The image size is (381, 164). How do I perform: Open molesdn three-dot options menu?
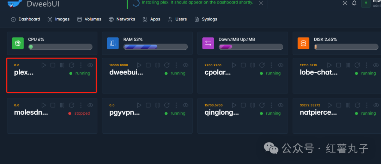coord(81,105)
